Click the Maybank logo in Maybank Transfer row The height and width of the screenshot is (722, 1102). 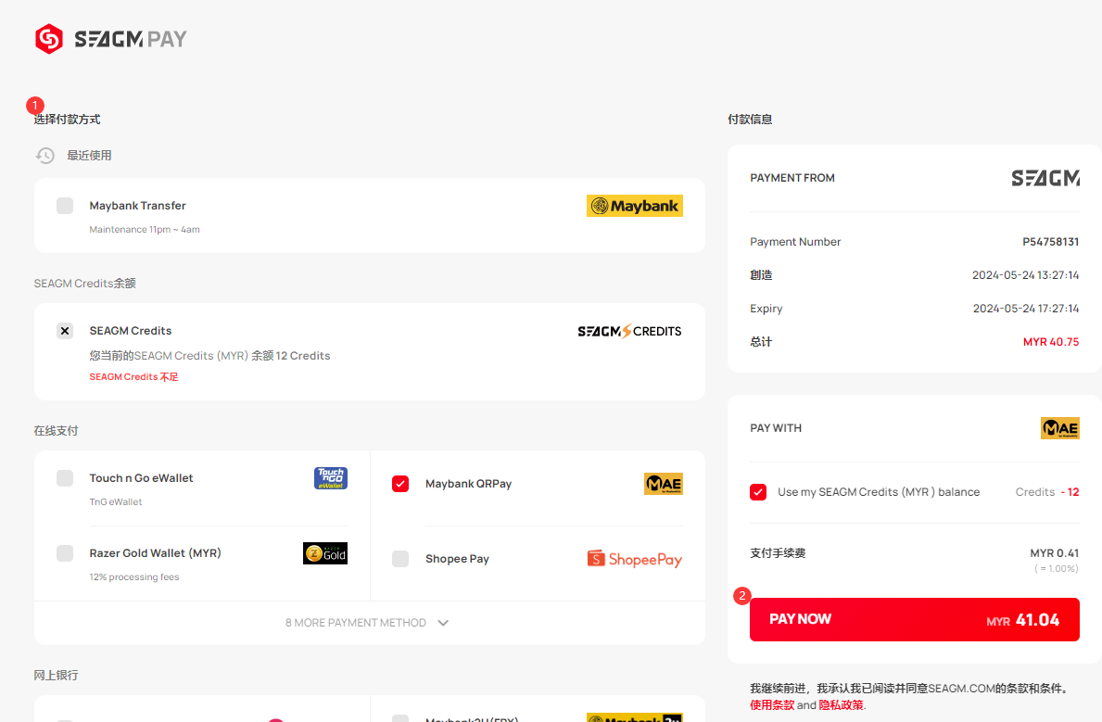tap(635, 206)
